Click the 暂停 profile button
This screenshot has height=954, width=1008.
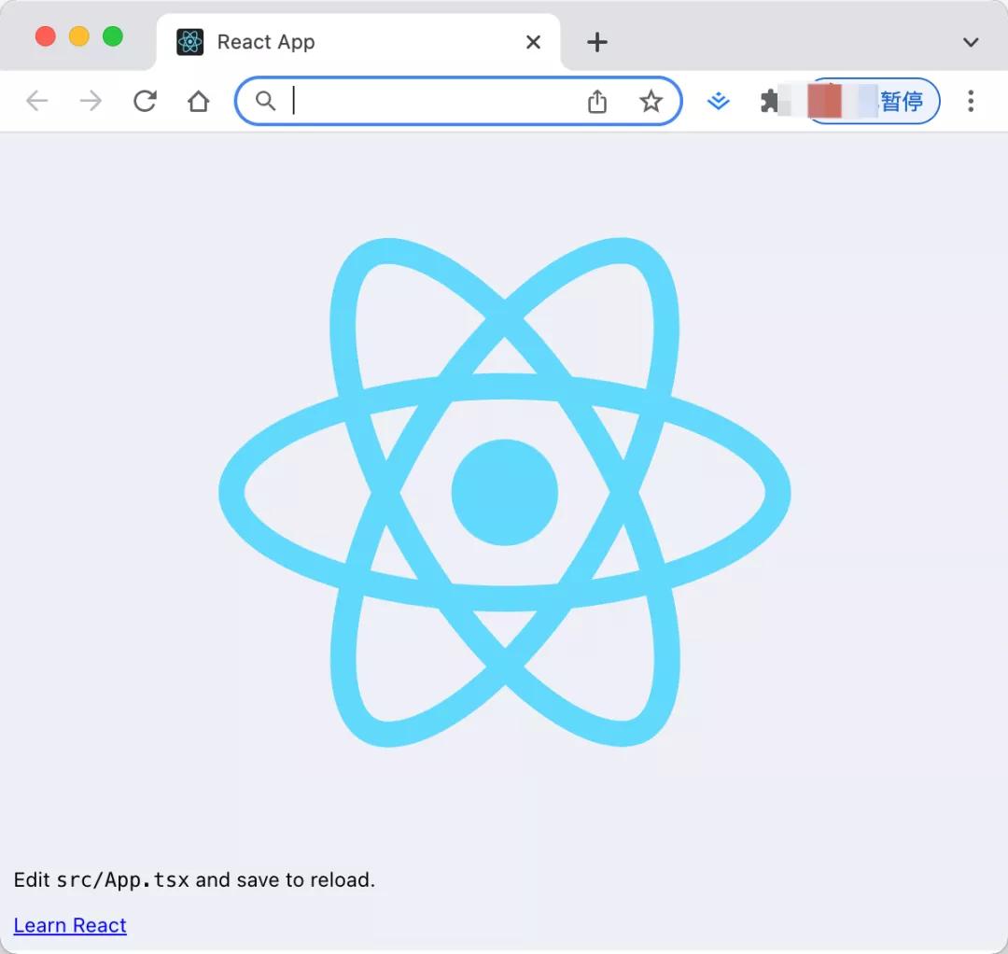pyautogui.click(x=875, y=101)
